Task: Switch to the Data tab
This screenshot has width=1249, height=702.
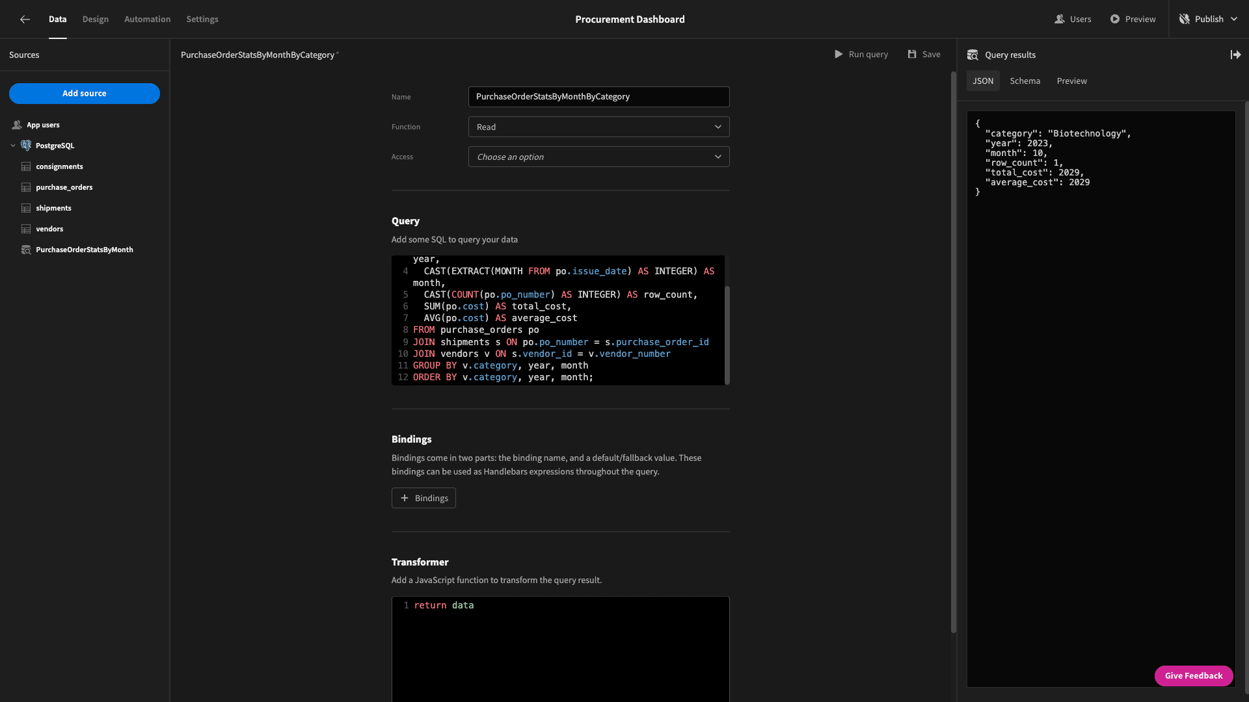Action: (x=57, y=19)
